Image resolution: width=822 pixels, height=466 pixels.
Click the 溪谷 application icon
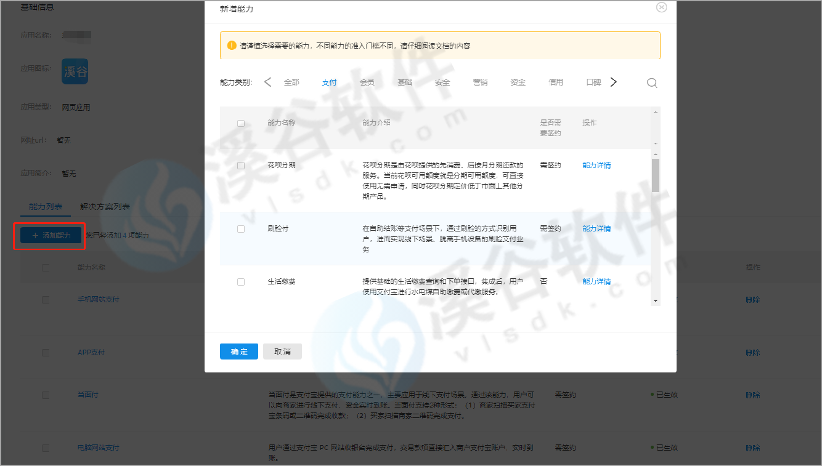pos(75,72)
